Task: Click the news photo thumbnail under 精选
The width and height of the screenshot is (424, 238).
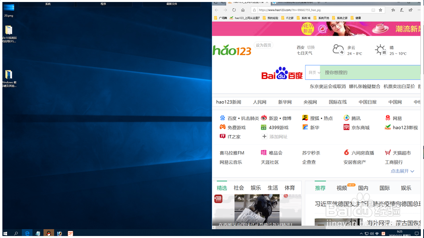Action: coord(257,210)
